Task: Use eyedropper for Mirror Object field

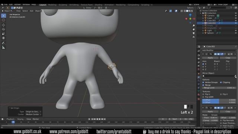Action: 235,76
